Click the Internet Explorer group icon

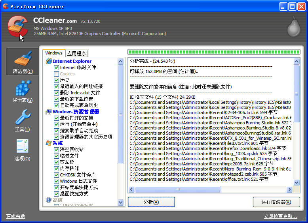pyautogui.click(x=49, y=61)
